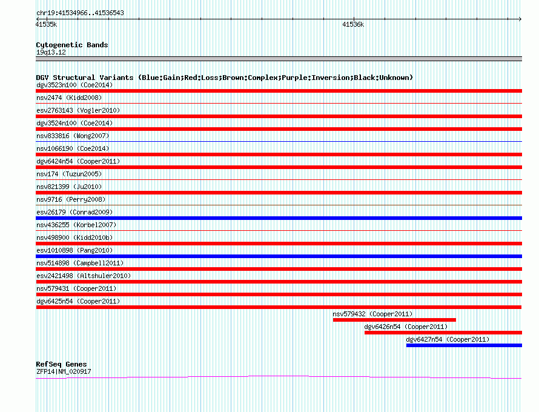Click the blue bar under esv26179 (Conrad2009)

tap(279, 218)
